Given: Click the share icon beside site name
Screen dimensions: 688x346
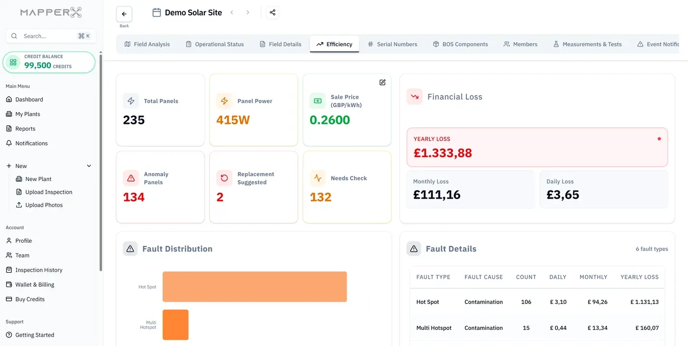Looking at the screenshot, I should (x=272, y=13).
